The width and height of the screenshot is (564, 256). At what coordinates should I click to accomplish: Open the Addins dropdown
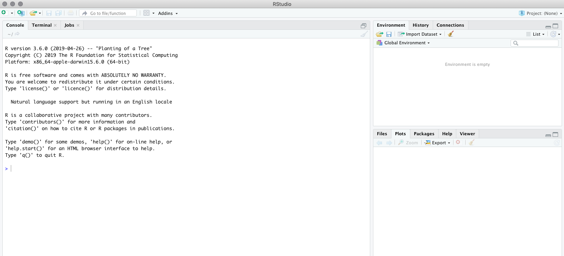[168, 13]
